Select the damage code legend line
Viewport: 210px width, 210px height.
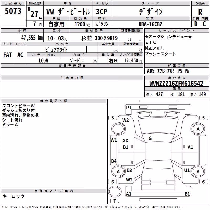tap(92, 207)
